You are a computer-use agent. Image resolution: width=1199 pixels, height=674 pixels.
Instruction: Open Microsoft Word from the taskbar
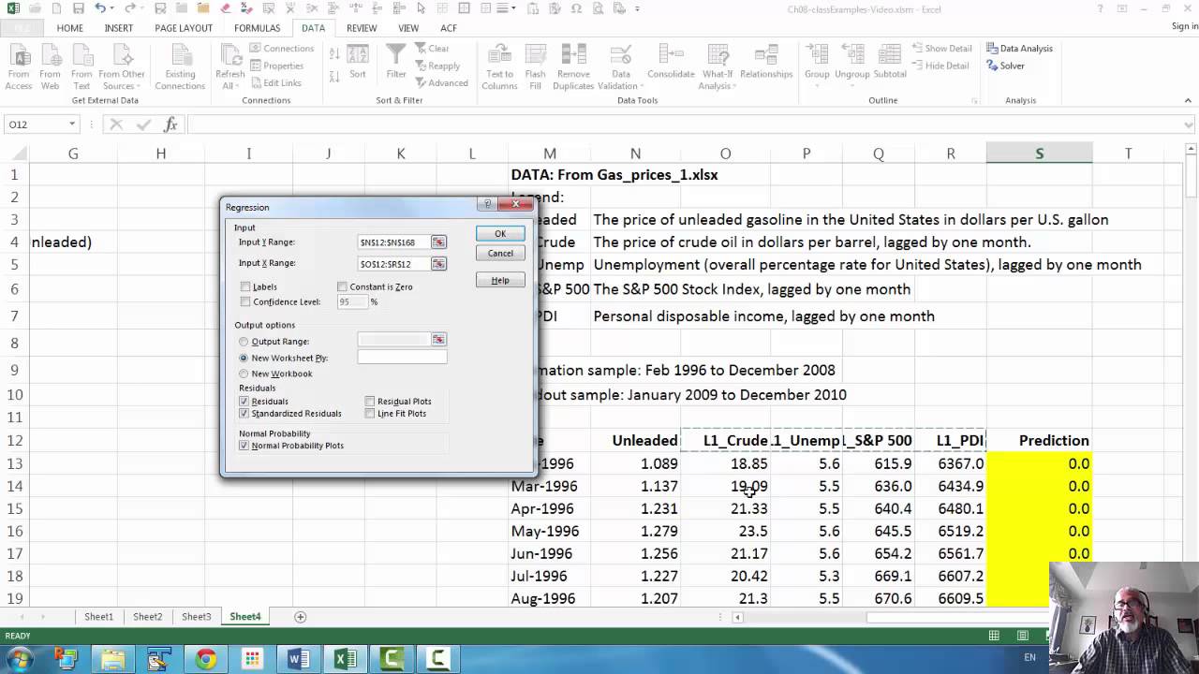pyautogui.click(x=299, y=659)
